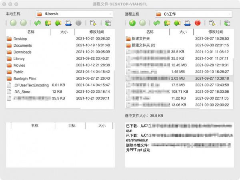Select the remote file sized 11.22 KB
Viewport: 240px width, 180px height.
click(x=179, y=98)
